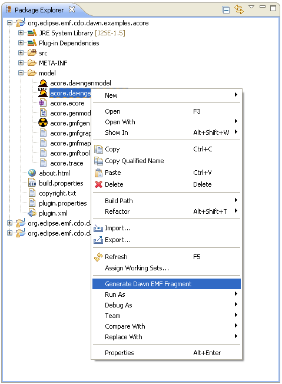
Task: Collapse the model folder
Action: click(21, 72)
